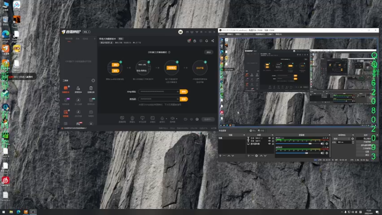The height and width of the screenshot is (215, 382).
Task: Edit room title with the pencil icon
Action: (112, 43)
